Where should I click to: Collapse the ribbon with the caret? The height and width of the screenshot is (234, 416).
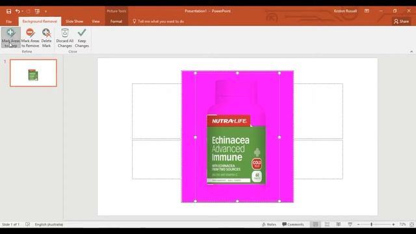pos(411,51)
